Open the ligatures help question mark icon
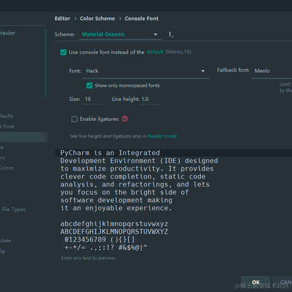 click(125, 119)
